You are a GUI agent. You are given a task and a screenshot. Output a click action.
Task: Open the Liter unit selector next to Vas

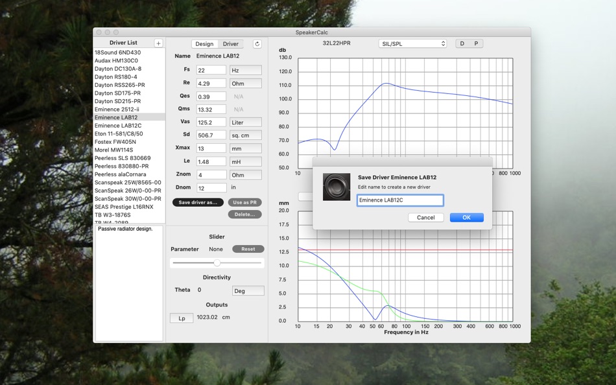[x=245, y=122]
